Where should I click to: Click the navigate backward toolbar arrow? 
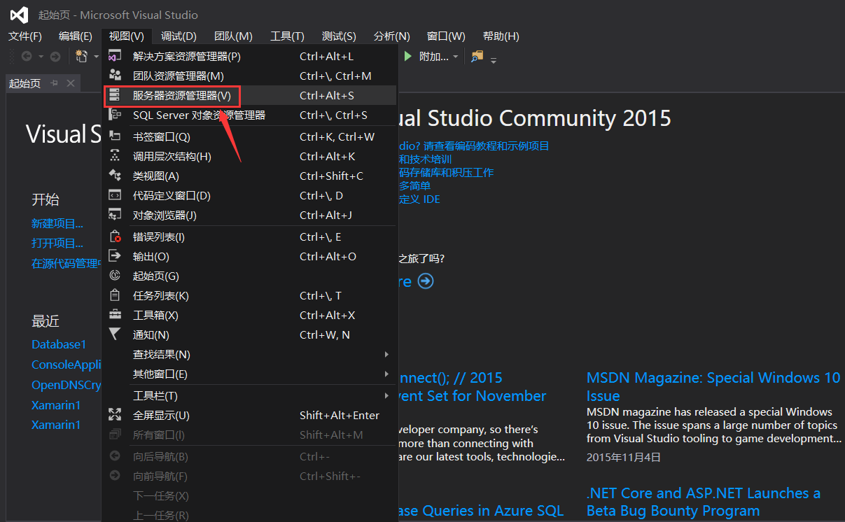click(27, 56)
